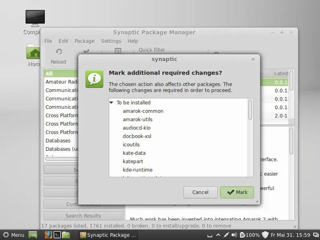Launch Firefox from the panel
Screen dimensions: 320x240
pos(48,235)
